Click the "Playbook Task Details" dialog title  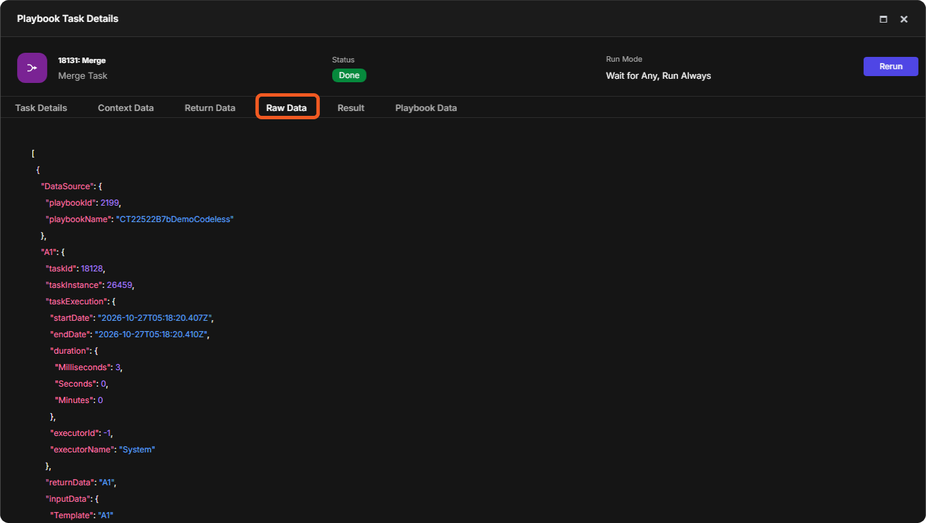click(x=68, y=19)
